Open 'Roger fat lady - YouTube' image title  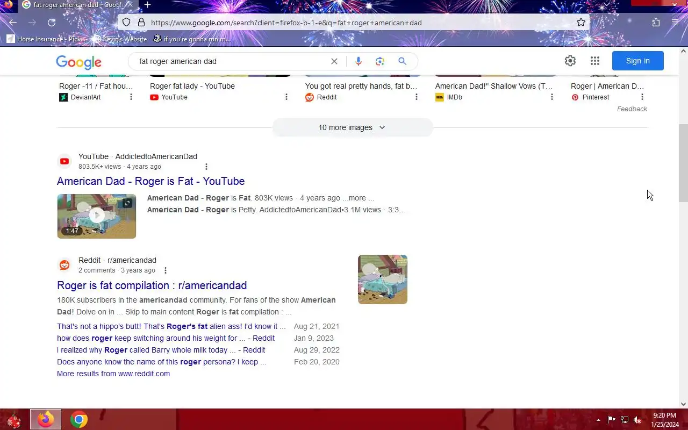192,86
